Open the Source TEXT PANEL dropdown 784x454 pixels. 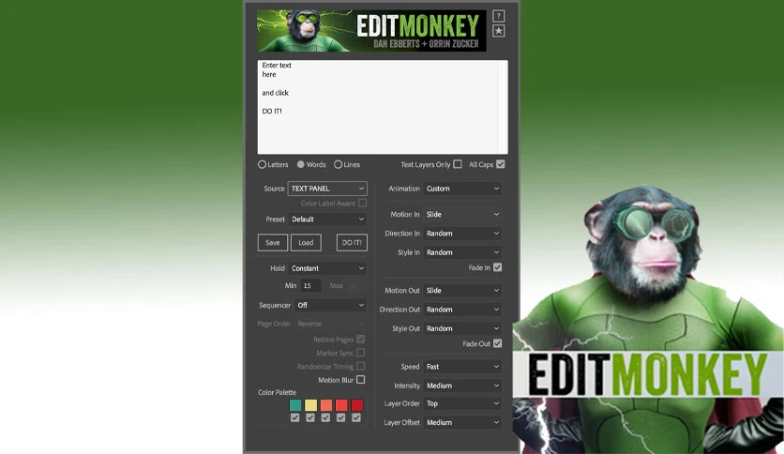coord(327,189)
